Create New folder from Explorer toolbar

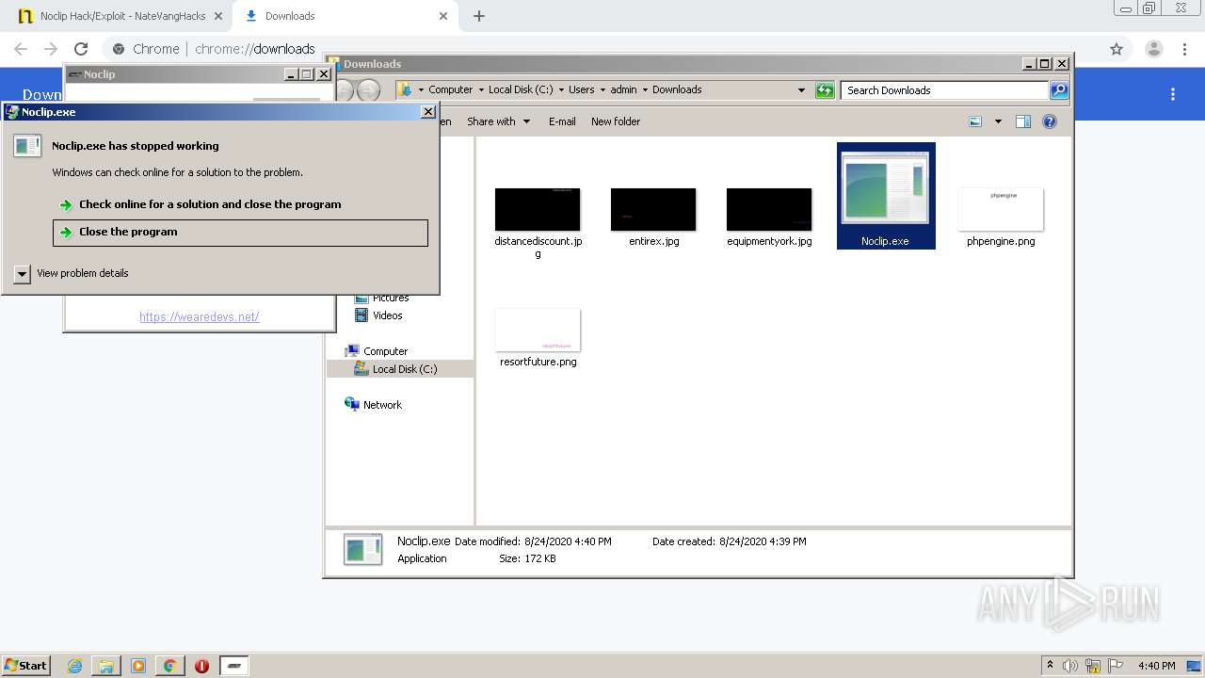(616, 121)
